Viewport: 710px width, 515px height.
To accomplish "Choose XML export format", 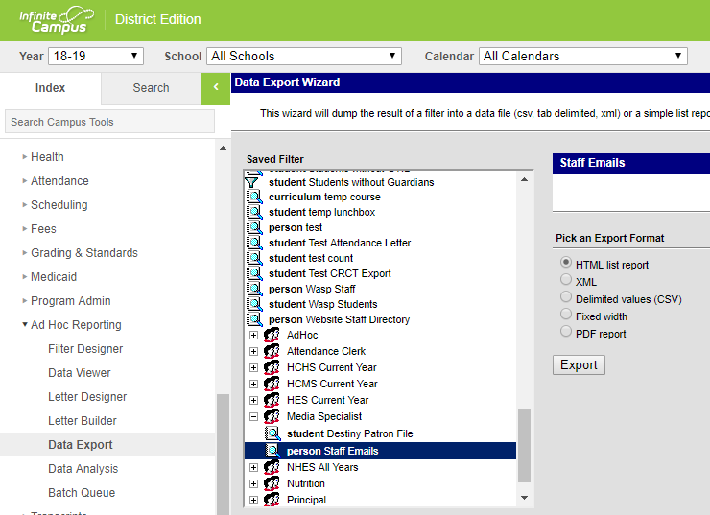I will [566, 280].
